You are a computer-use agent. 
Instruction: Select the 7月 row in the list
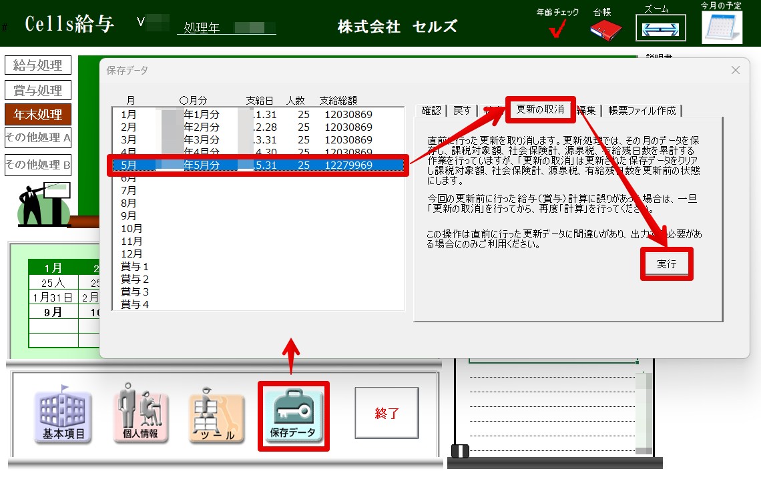point(258,190)
